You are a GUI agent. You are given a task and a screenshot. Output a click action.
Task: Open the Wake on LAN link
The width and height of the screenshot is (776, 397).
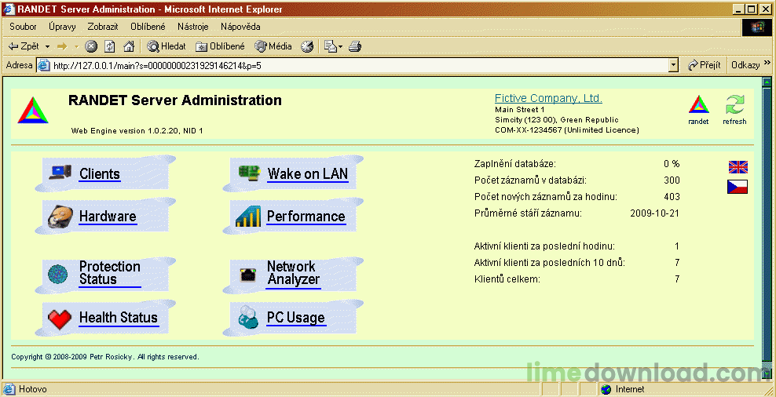pos(307,174)
